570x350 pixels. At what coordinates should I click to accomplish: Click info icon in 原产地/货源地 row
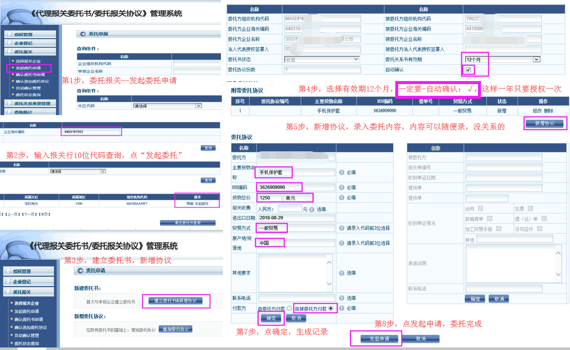[341, 243]
